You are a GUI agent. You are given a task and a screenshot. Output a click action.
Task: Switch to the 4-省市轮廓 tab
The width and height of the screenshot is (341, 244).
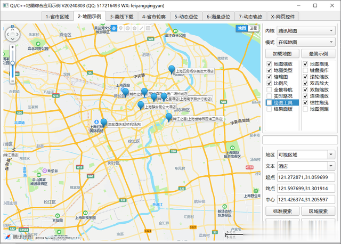[154, 17]
